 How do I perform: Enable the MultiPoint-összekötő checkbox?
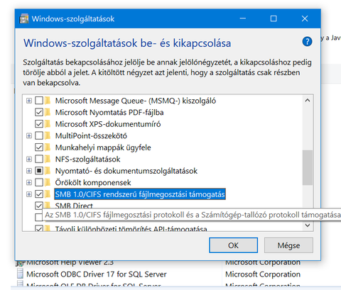coord(39,135)
